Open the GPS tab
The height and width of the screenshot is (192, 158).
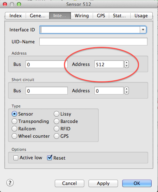coord(101,16)
